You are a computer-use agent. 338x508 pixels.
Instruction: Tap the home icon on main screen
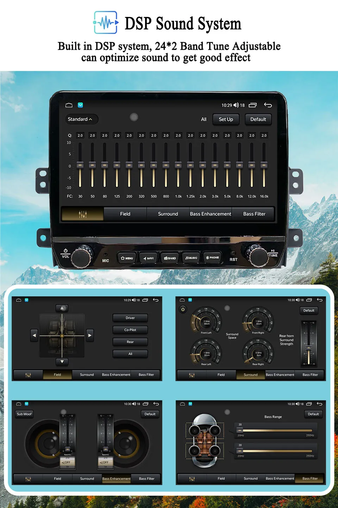pyautogui.click(x=69, y=105)
